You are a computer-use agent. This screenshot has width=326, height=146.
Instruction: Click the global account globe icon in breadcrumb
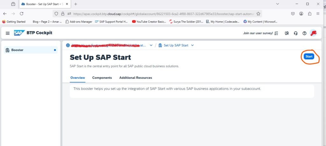click(68, 45)
